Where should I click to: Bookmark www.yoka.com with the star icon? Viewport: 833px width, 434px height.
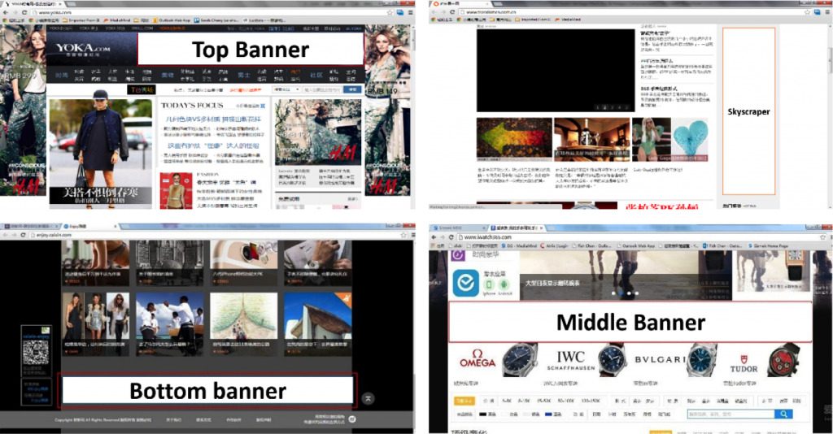(390, 12)
